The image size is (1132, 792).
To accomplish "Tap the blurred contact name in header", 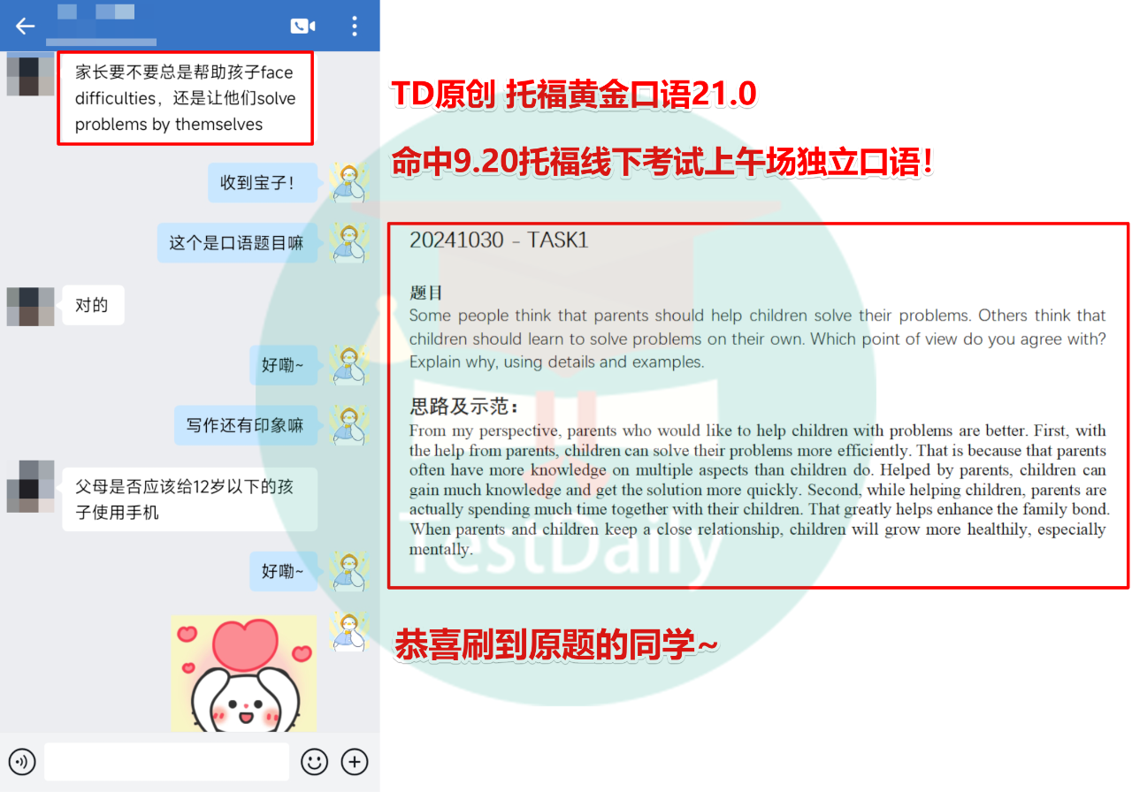I will pos(101,25).
